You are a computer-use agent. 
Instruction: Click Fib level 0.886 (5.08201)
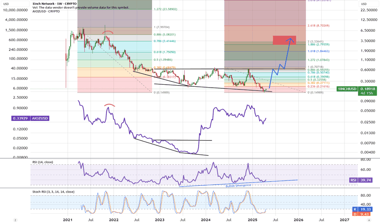[165, 35]
